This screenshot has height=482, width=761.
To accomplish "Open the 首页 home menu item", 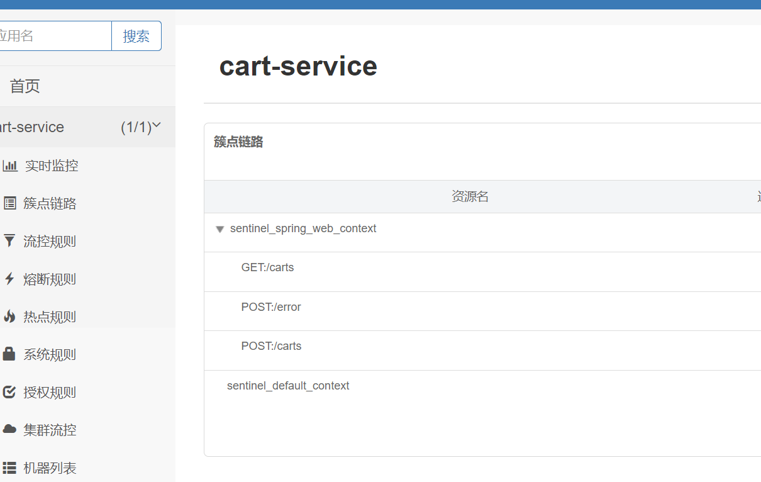I will point(25,86).
